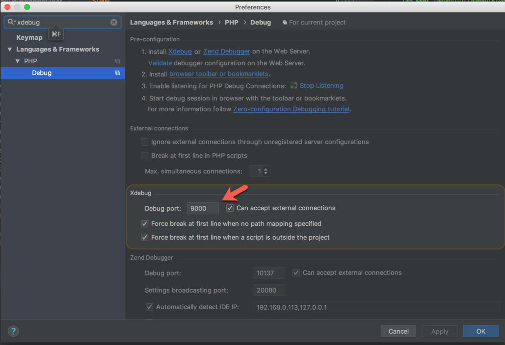Viewport: 505px width, 345px height.
Task: Click the For current project icon
Action: (x=285, y=23)
